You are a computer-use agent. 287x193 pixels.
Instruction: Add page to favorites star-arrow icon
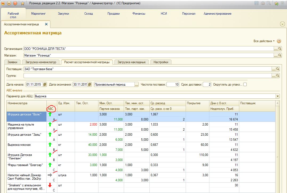[x=276, y=3]
